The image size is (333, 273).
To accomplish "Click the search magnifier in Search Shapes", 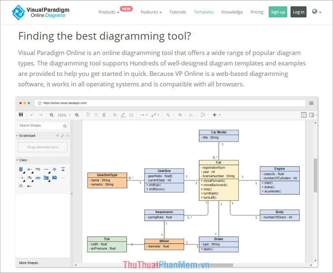I will (65, 126).
